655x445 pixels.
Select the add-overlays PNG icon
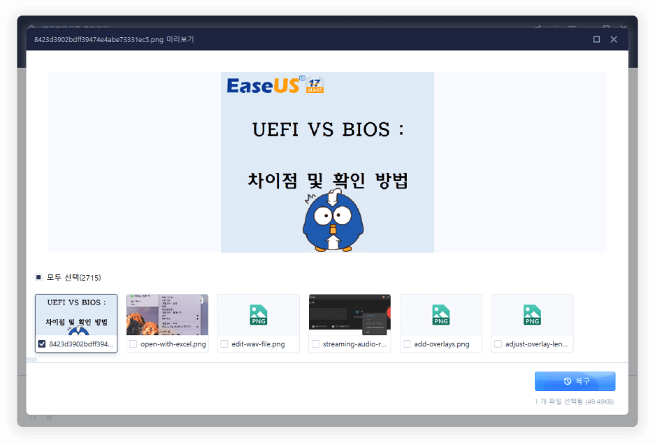click(x=440, y=315)
